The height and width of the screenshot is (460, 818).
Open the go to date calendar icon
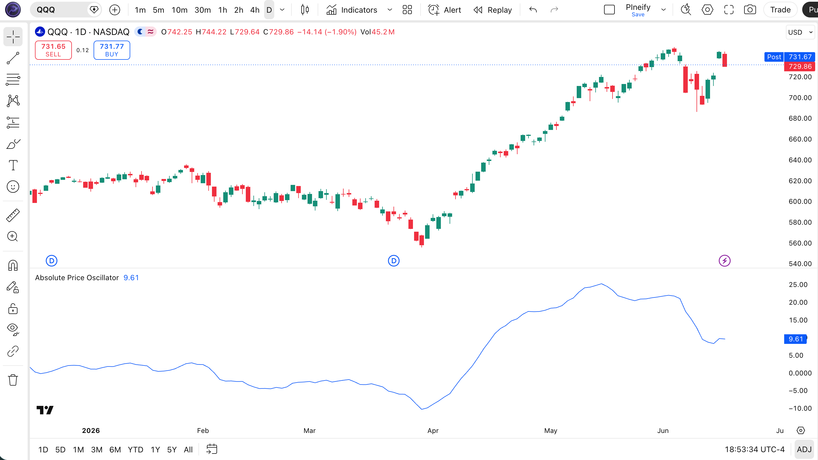pyautogui.click(x=212, y=449)
